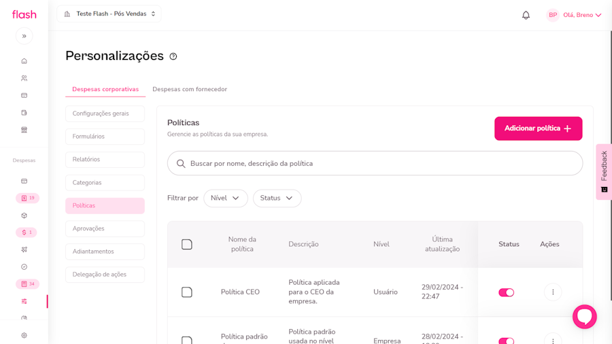Screen dimensions: 612x344
Task: Click Descrição column header
Action: 304,244
